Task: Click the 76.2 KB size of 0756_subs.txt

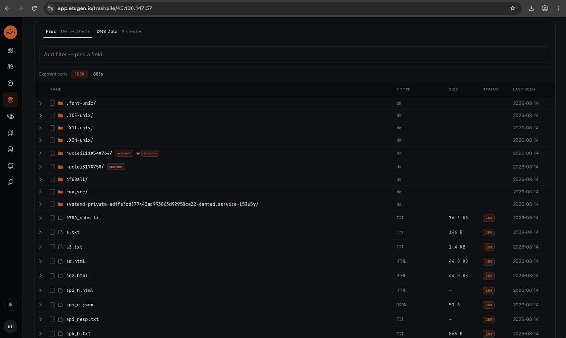Action: (x=458, y=217)
